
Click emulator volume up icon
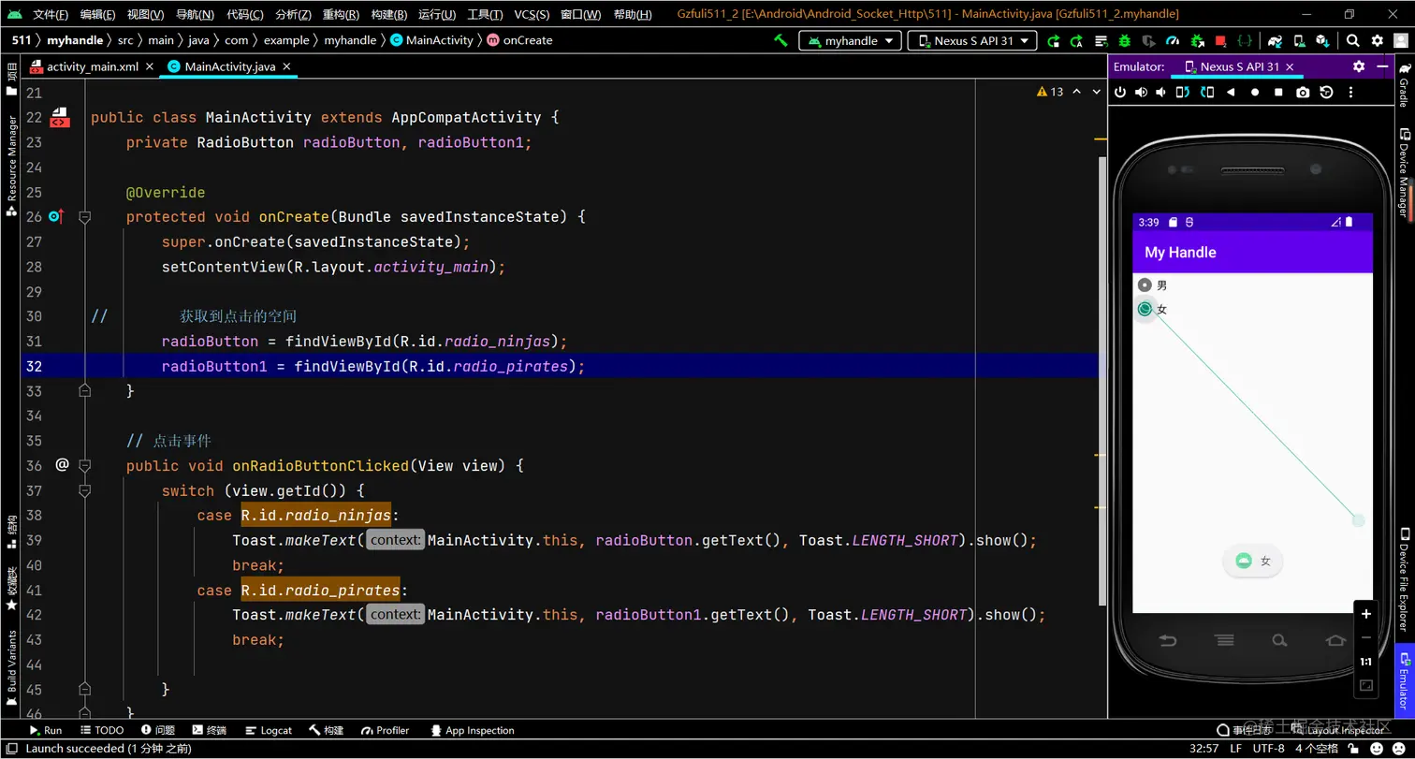click(x=1141, y=92)
